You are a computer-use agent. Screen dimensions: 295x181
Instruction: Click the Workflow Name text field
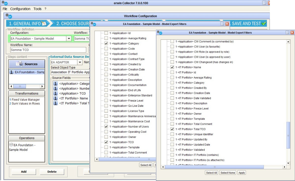tap(48, 50)
